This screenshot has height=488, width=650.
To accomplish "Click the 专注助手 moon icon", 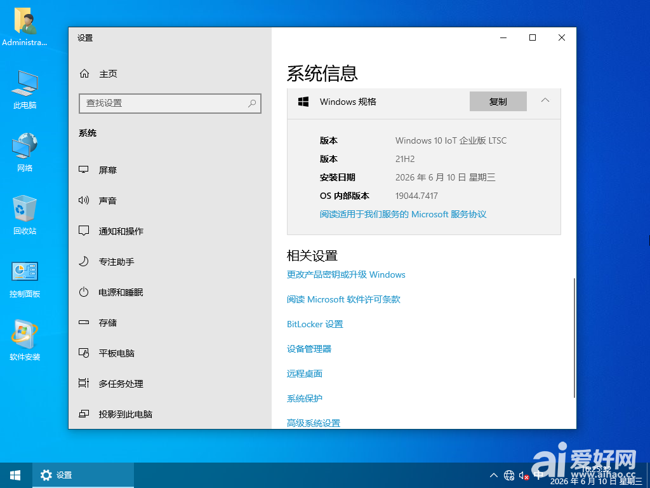I will (x=84, y=261).
